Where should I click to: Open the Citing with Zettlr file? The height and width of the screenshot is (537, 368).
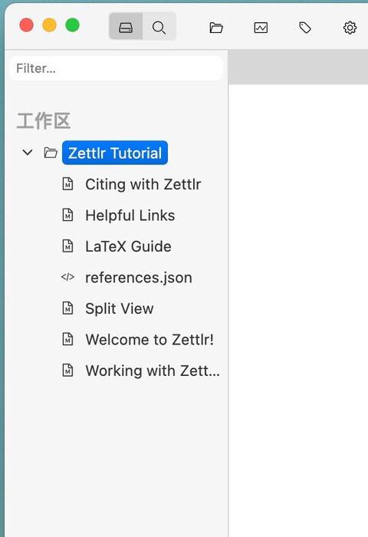click(143, 184)
